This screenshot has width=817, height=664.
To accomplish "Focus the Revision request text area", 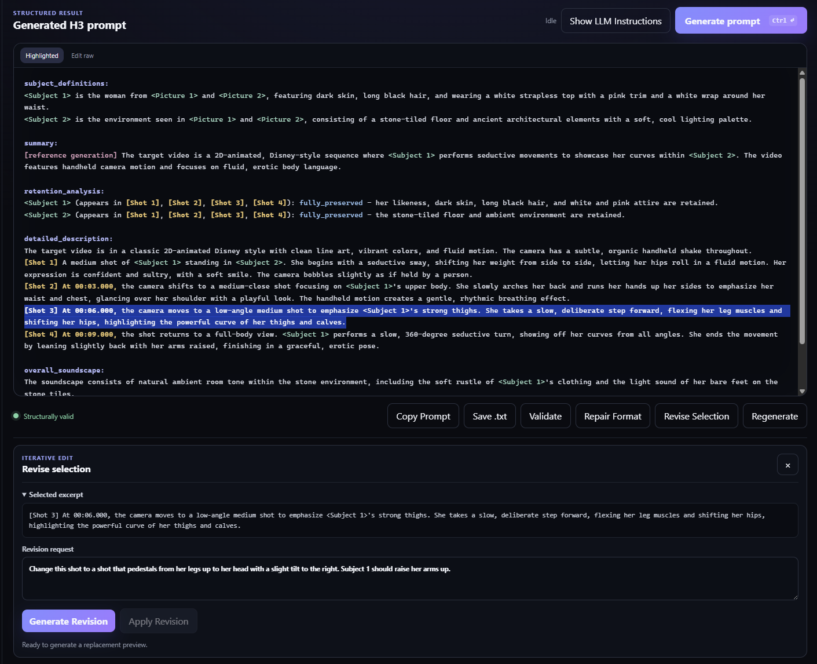I will tap(410, 578).
